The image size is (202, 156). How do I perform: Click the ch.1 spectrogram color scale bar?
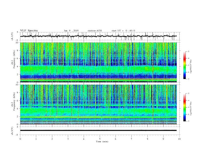click(x=184, y=65)
